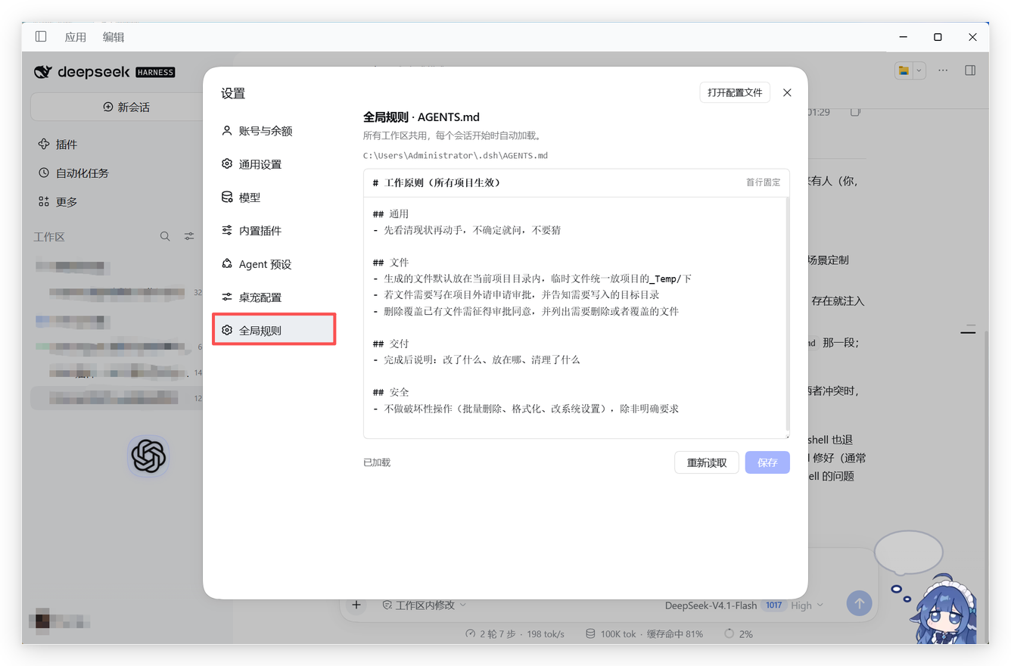Click 打开配置文件 button

735,92
